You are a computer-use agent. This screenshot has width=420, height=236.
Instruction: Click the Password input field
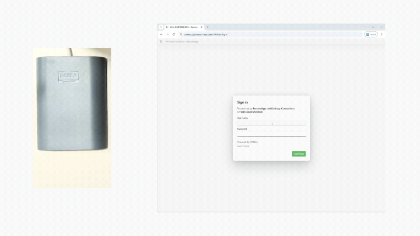271,134
